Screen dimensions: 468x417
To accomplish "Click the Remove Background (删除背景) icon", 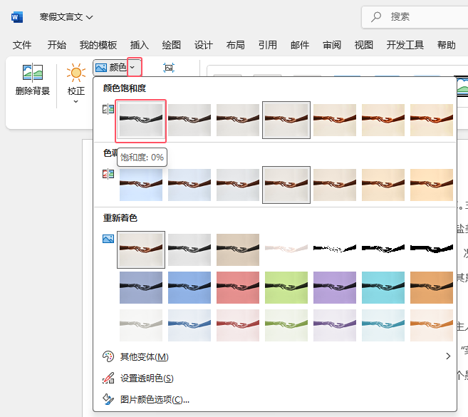I will (x=33, y=72).
